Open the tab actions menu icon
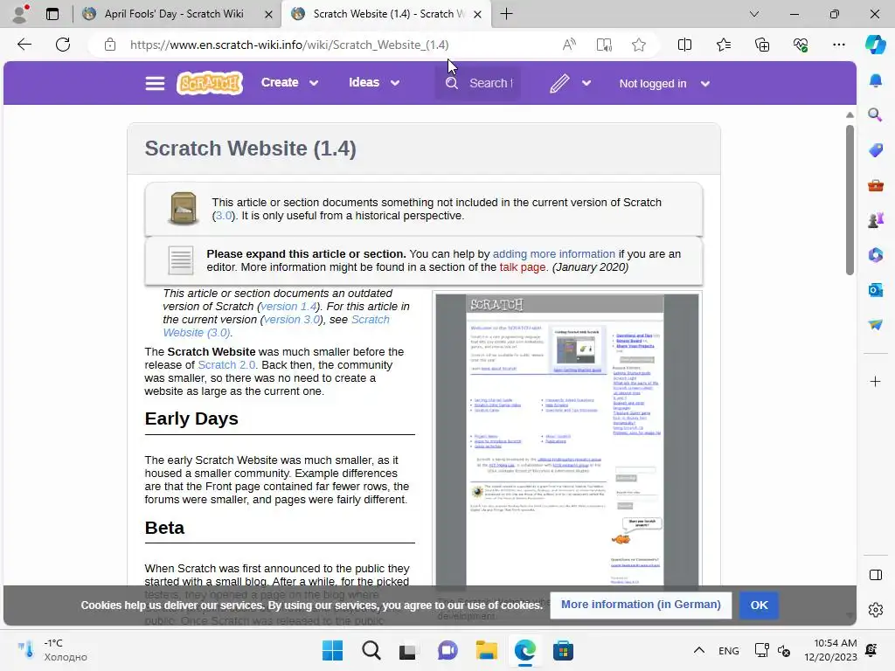Viewport: 895px width, 671px height. 52,14
